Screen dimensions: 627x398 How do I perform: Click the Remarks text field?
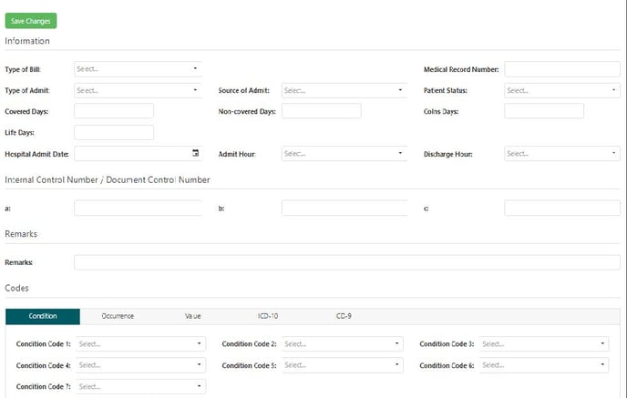(x=346, y=262)
